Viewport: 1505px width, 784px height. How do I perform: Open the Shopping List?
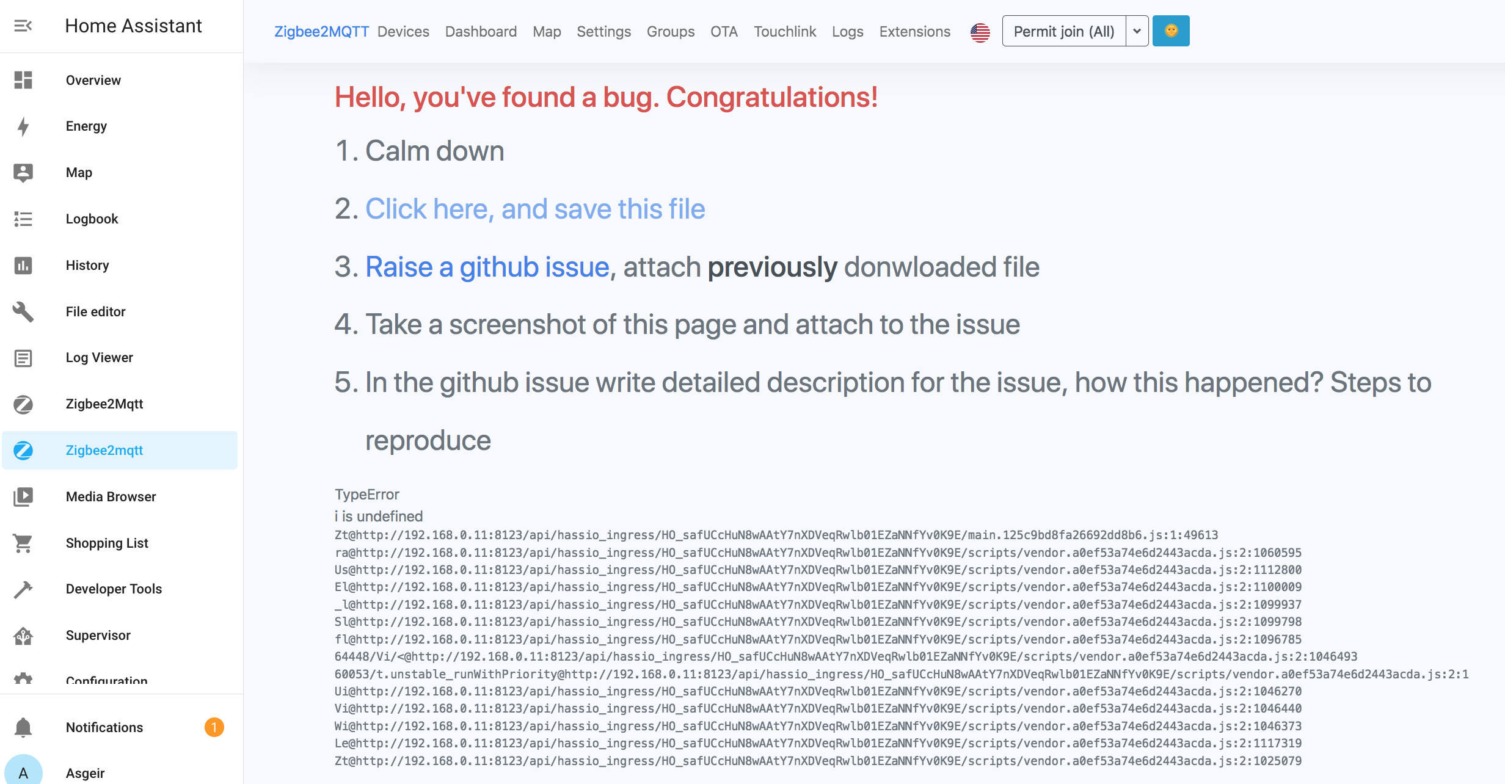tap(107, 543)
